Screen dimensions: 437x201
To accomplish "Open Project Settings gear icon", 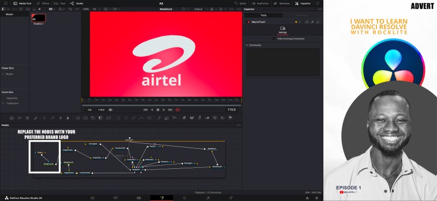I will 317,198.
